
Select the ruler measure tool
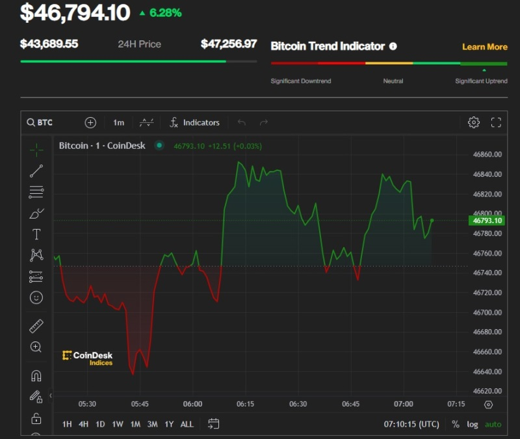36,326
